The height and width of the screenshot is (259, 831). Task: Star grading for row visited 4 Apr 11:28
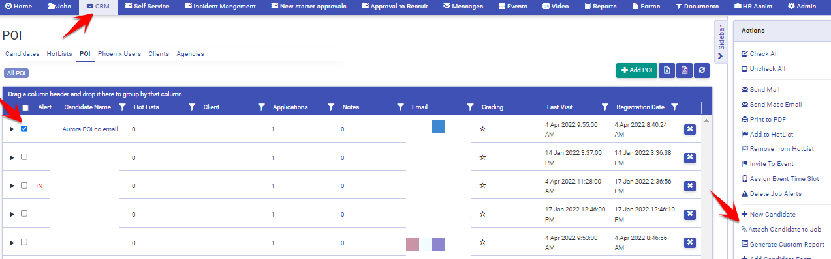[x=483, y=185]
